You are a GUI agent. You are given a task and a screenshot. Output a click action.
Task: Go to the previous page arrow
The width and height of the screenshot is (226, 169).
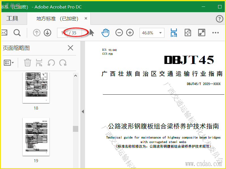click(x=37, y=33)
